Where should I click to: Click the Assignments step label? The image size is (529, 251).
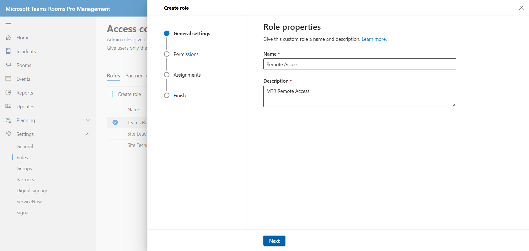click(x=187, y=75)
